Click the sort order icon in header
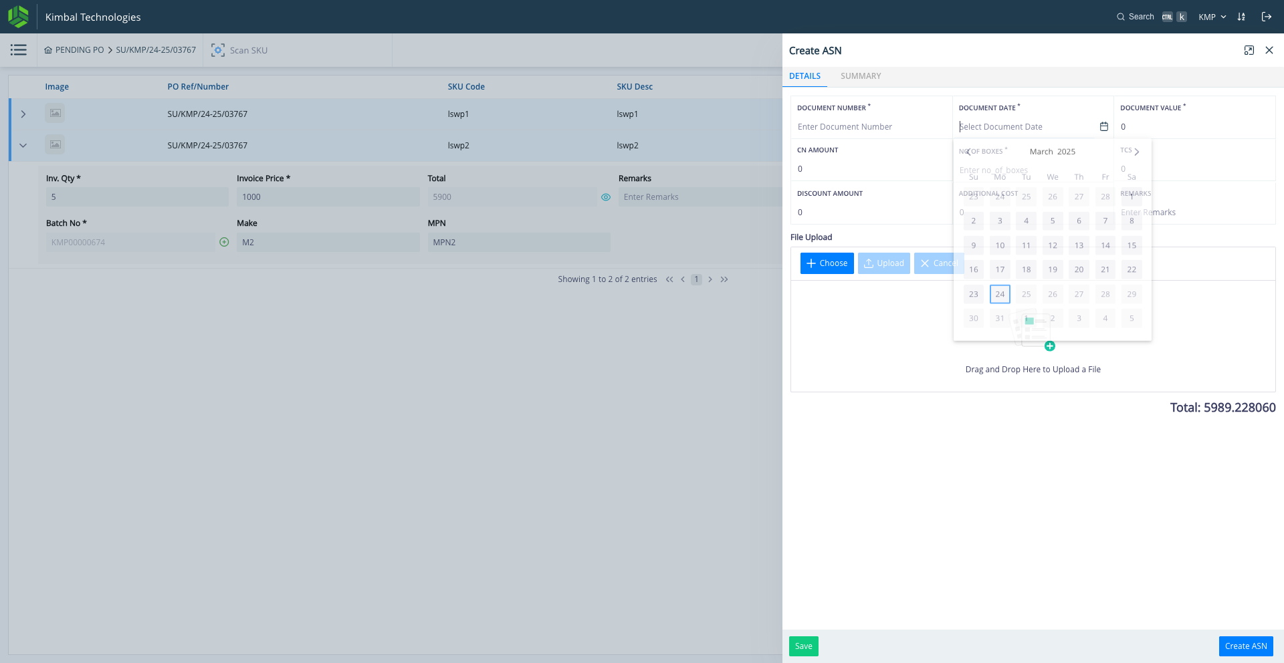The image size is (1284, 663). tap(1241, 17)
